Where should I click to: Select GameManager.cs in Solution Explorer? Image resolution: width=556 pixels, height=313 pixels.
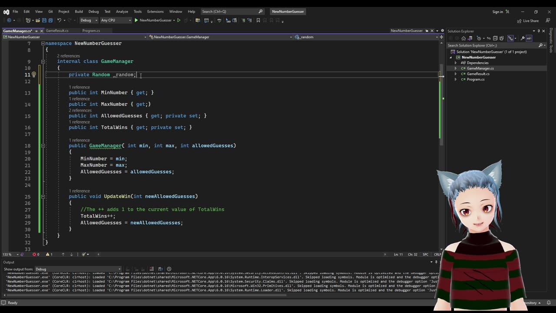click(x=480, y=68)
